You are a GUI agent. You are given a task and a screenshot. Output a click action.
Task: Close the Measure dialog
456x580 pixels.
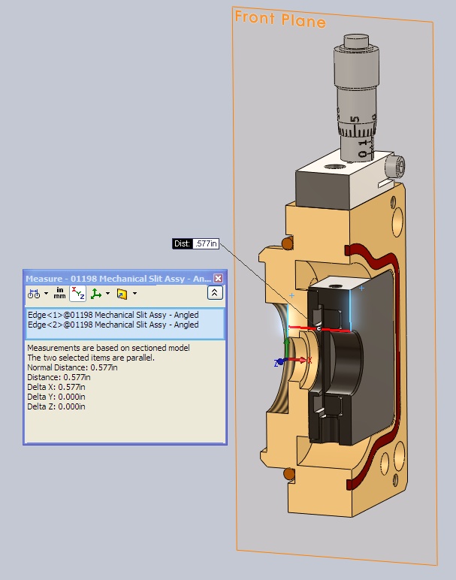pos(218,278)
